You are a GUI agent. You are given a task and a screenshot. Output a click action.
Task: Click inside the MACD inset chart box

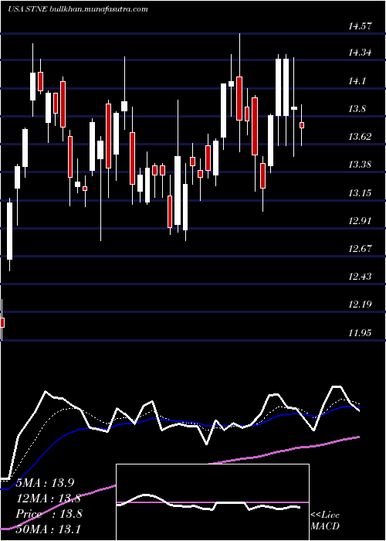[212, 502]
